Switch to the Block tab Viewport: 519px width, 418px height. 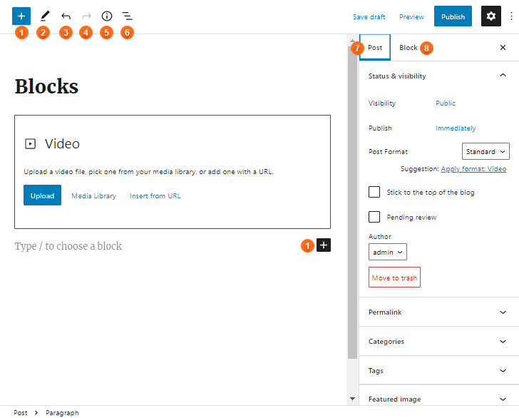coord(408,48)
